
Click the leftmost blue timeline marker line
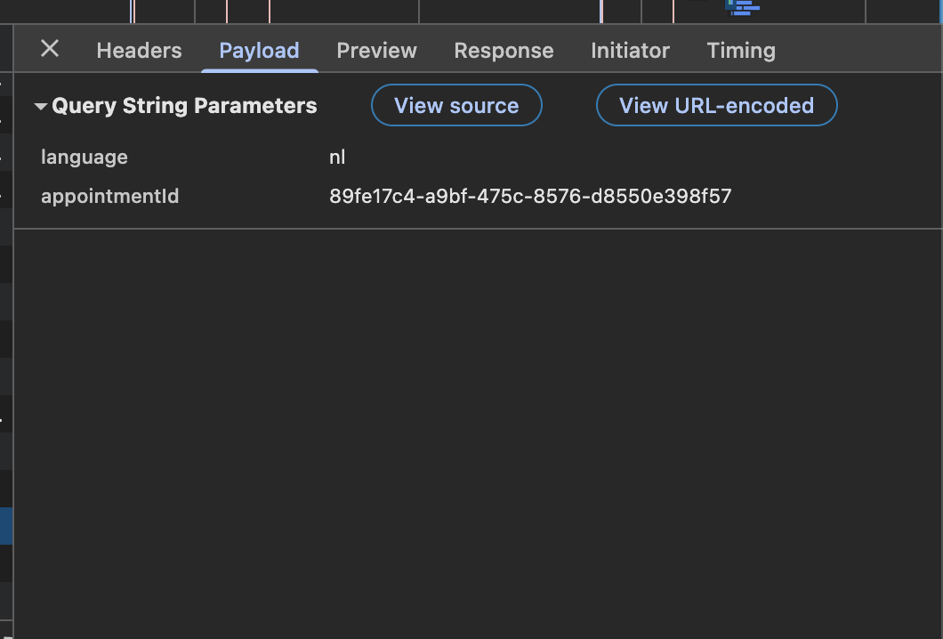pos(132,11)
